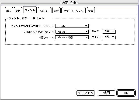Select the フォント tab
The image size is (139, 100).
(x=30, y=10)
